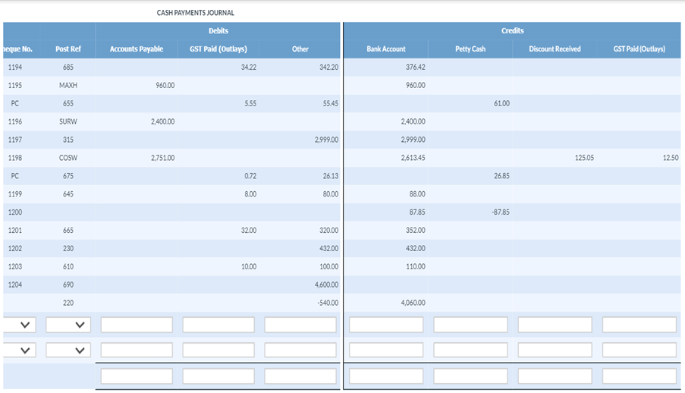
Task: Click first blank row Bank Account input
Action: pyautogui.click(x=386, y=325)
